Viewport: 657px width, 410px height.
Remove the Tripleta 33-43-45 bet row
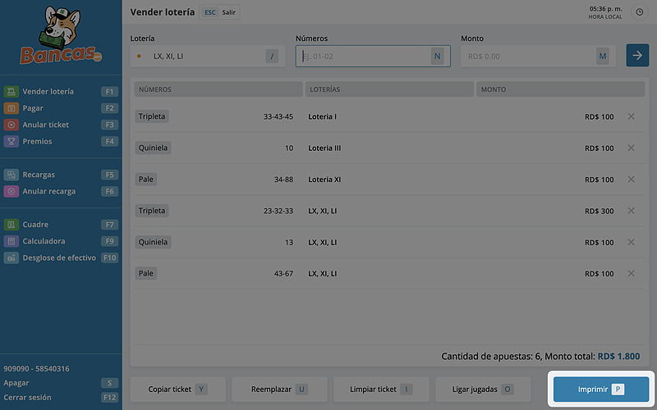[631, 116]
